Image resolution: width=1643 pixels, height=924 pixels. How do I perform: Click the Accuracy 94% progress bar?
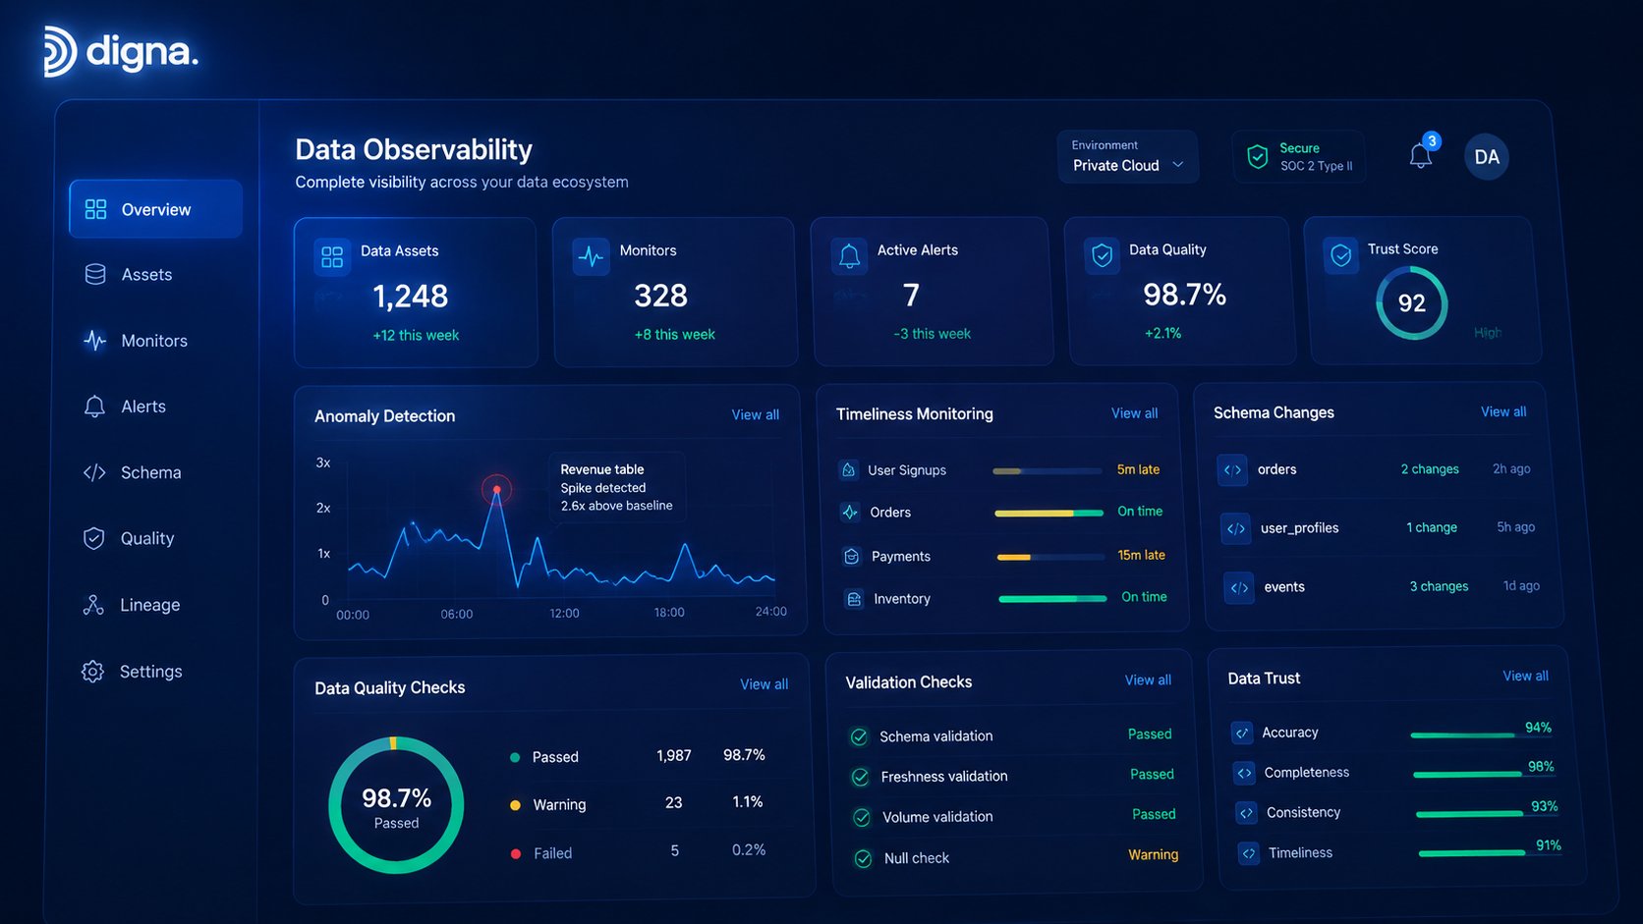pyautogui.click(x=1481, y=734)
